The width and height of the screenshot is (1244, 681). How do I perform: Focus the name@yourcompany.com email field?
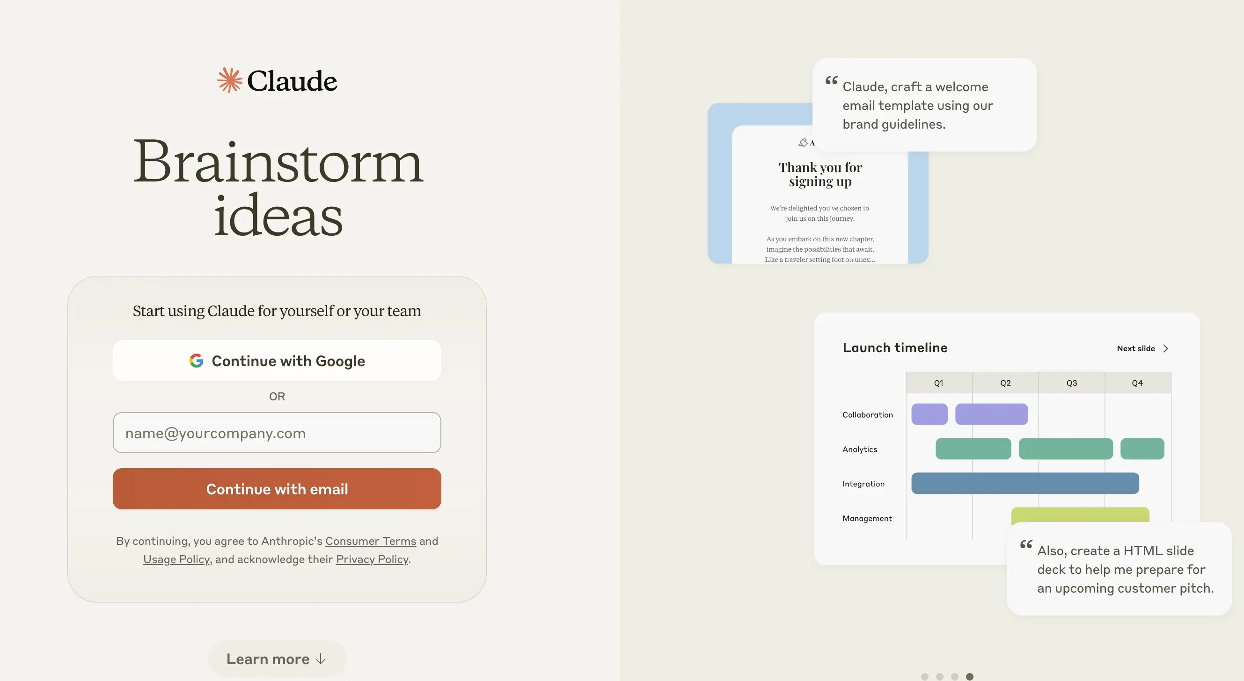277,433
